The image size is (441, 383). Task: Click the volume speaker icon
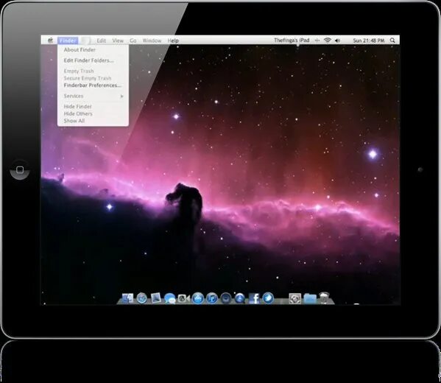pyautogui.click(x=337, y=41)
